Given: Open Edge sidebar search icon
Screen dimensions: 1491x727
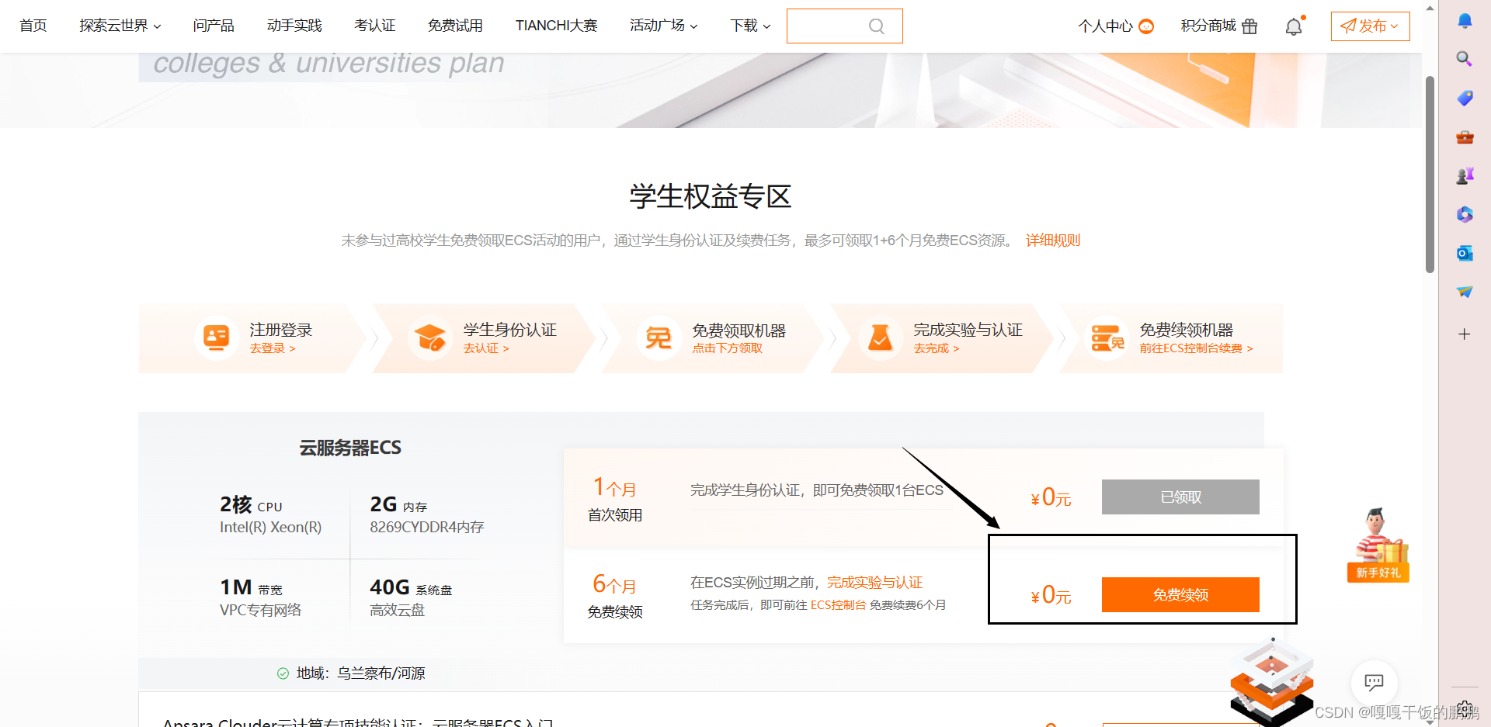Looking at the screenshot, I should coord(1465,59).
